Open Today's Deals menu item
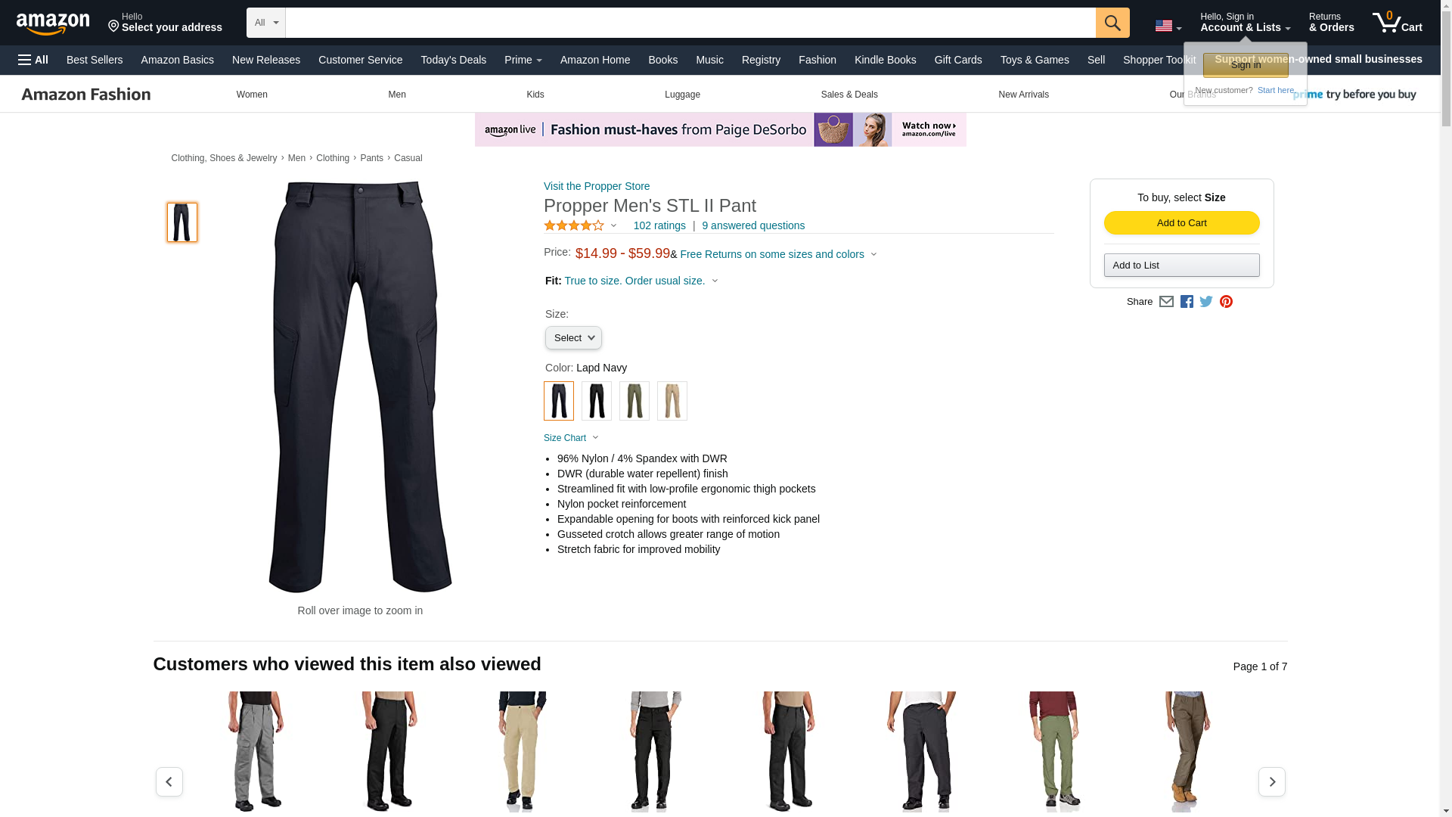 tap(453, 60)
